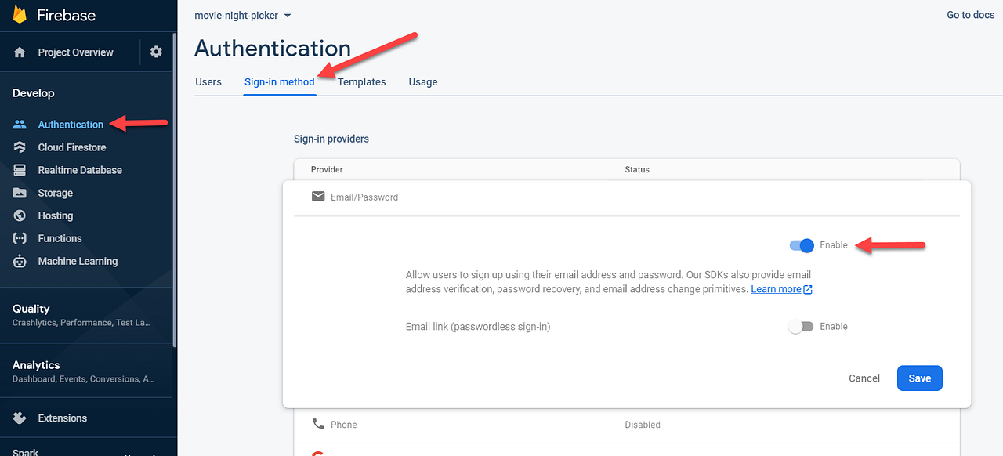This screenshot has height=456, width=1003.
Task: Open the movie-night-picker project dropdown
Action: point(242,15)
